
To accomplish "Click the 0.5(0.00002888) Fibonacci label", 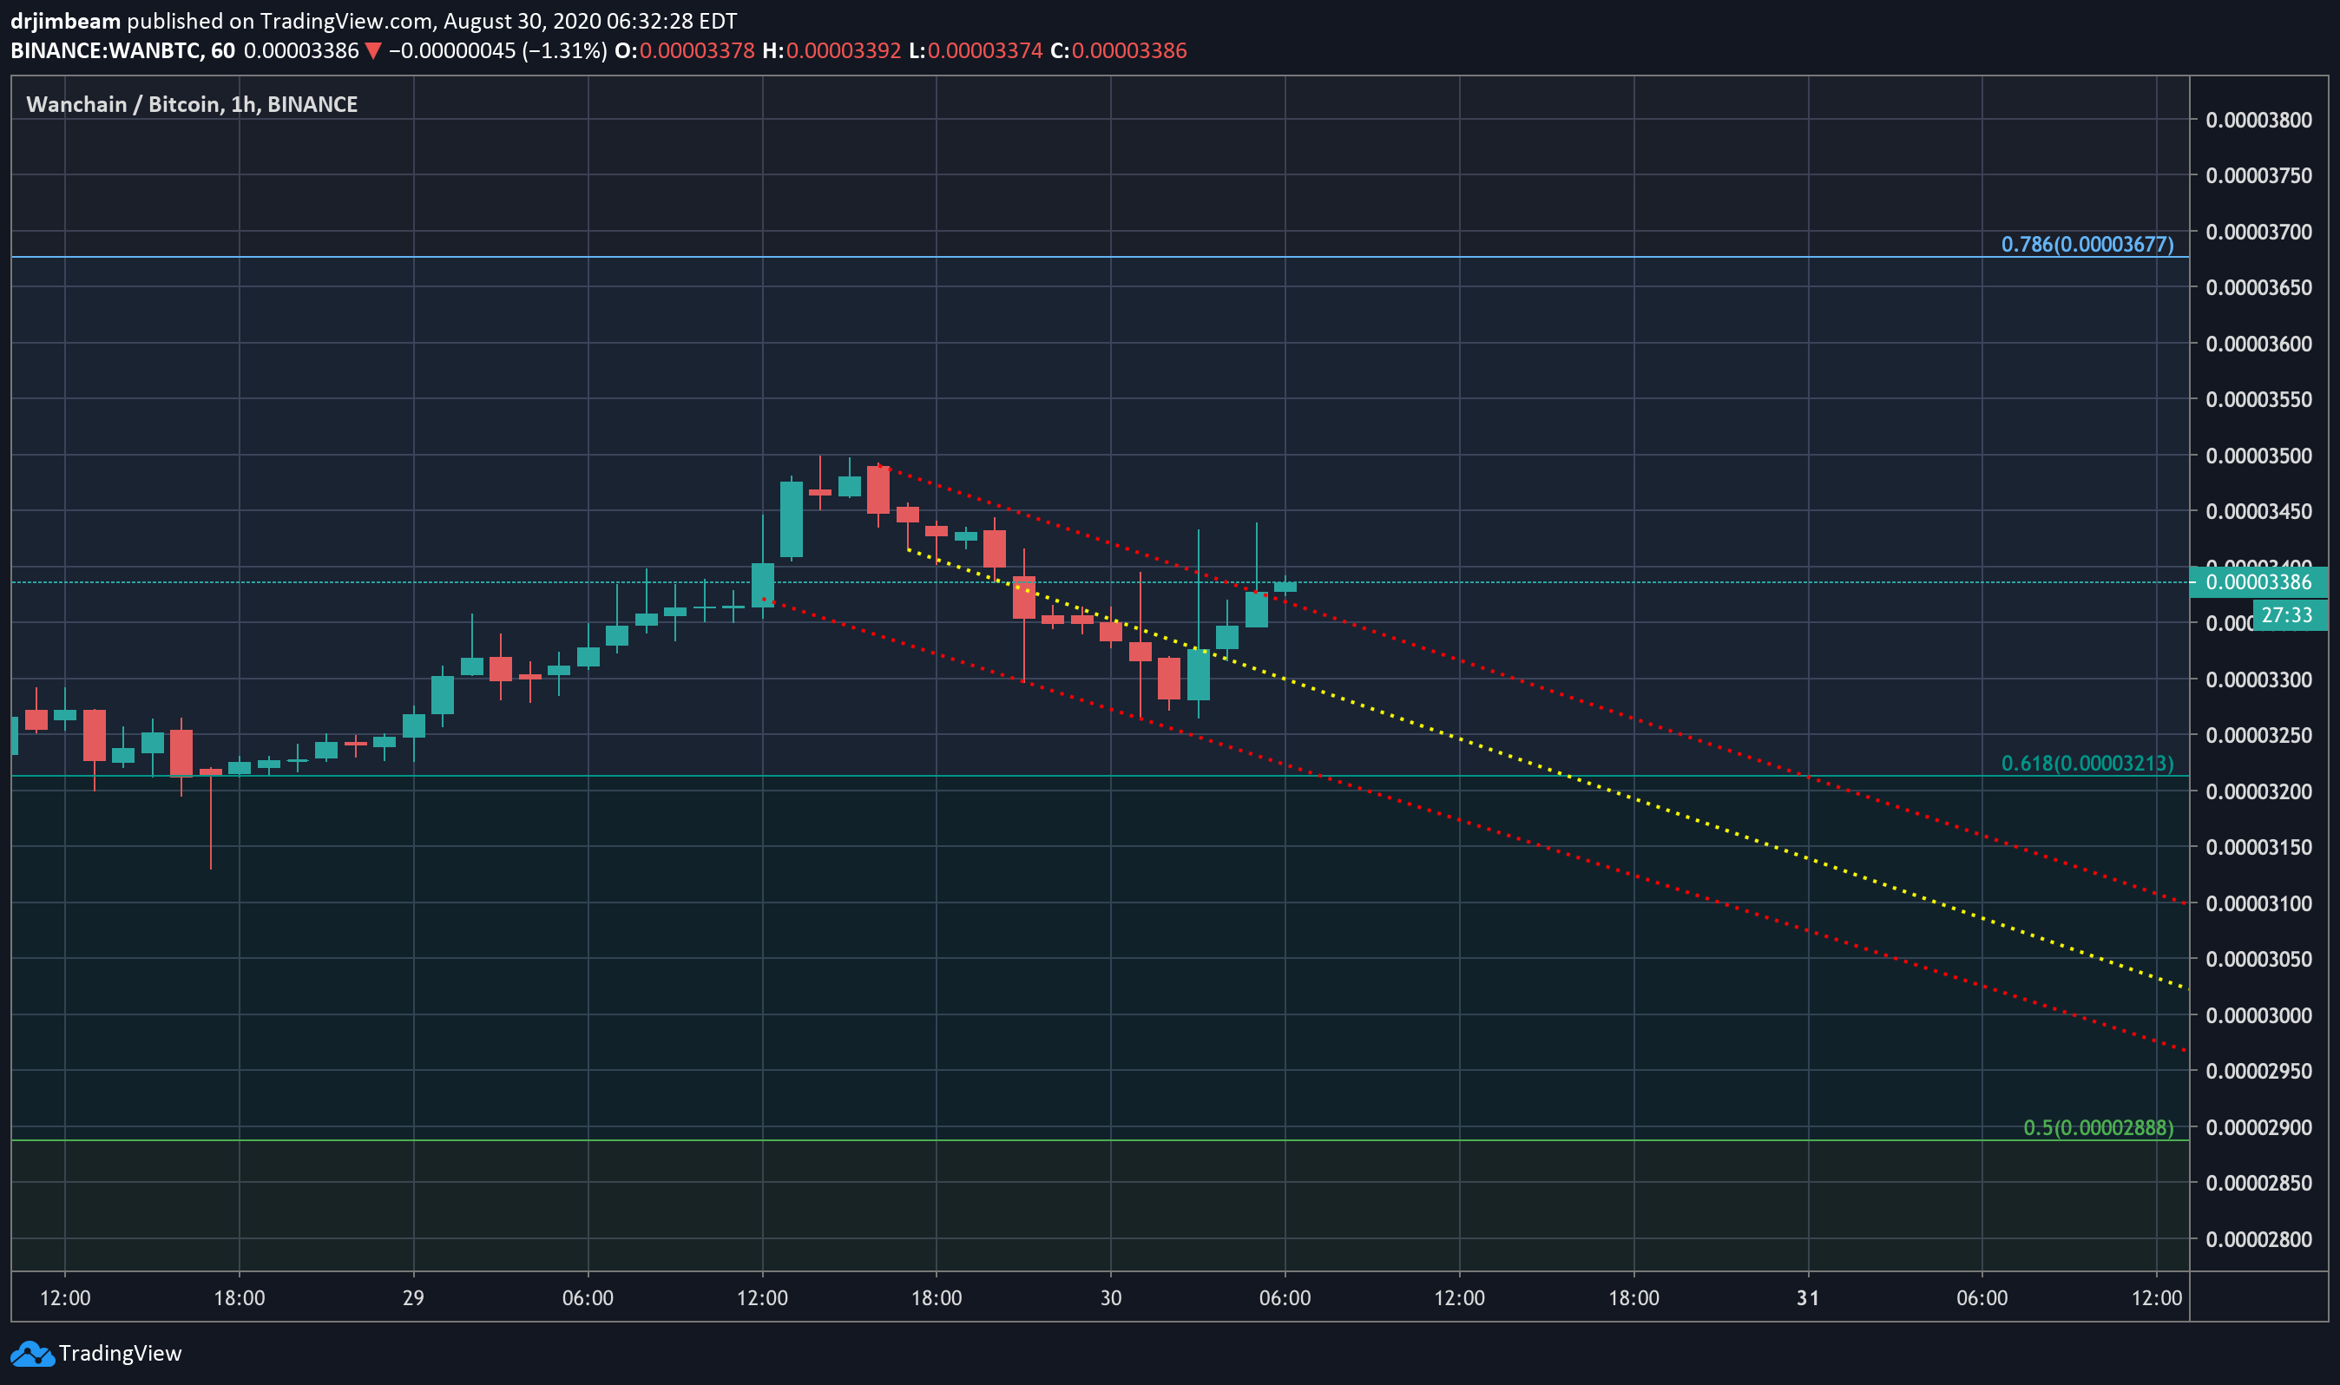I will pyautogui.click(x=2098, y=1127).
